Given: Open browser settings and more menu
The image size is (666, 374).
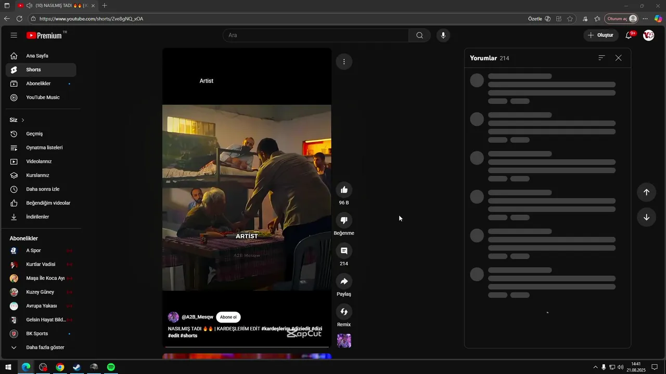Looking at the screenshot, I should tap(645, 19).
